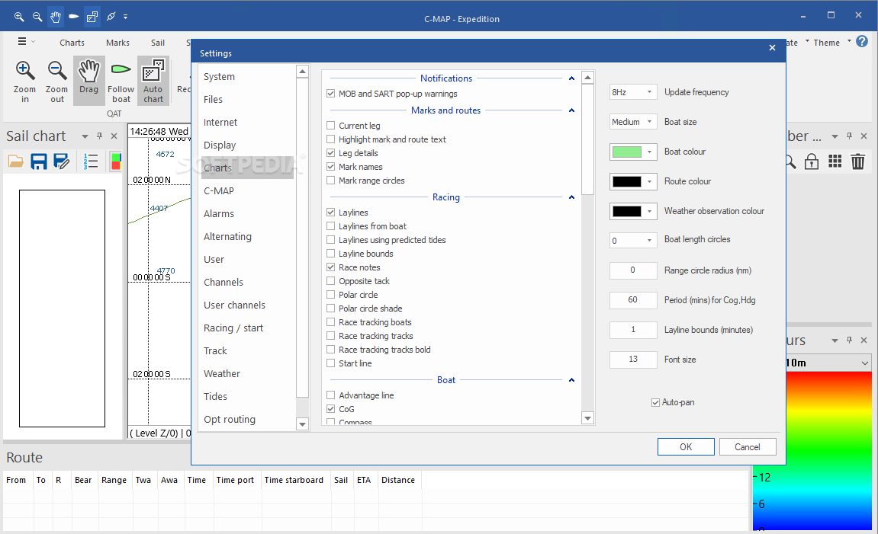Click zoom out magnifier in title bar

tap(37, 17)
